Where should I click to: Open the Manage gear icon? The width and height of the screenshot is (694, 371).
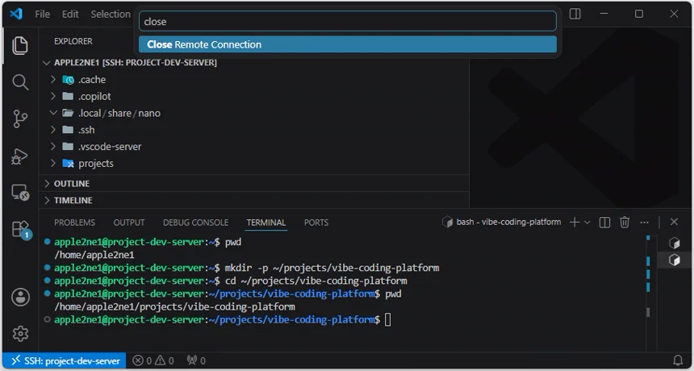pos(20,334)
